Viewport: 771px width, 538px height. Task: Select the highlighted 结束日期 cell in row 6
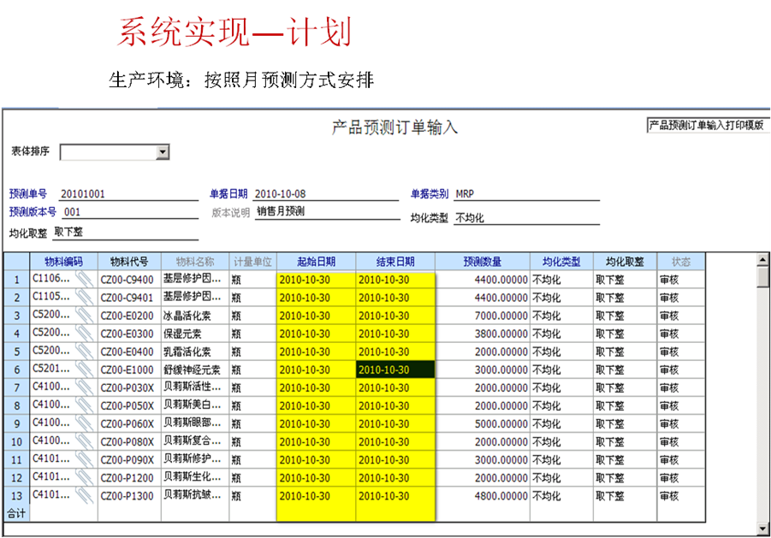tap(395, 370)
